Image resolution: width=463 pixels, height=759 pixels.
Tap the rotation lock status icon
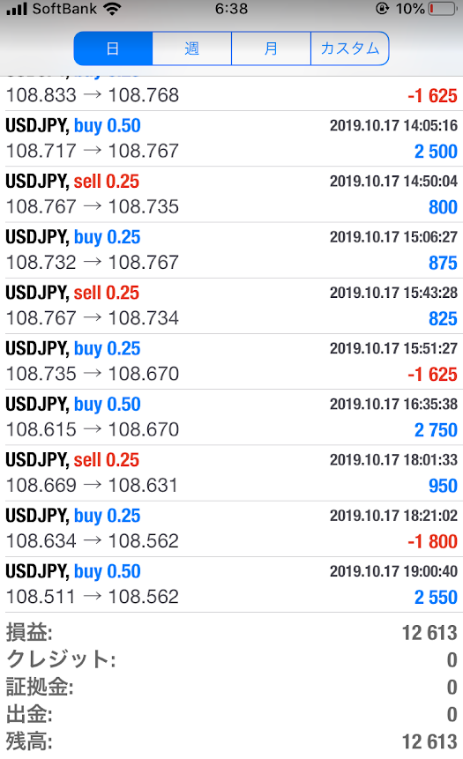pyautogui.click(x=382, y=9)
